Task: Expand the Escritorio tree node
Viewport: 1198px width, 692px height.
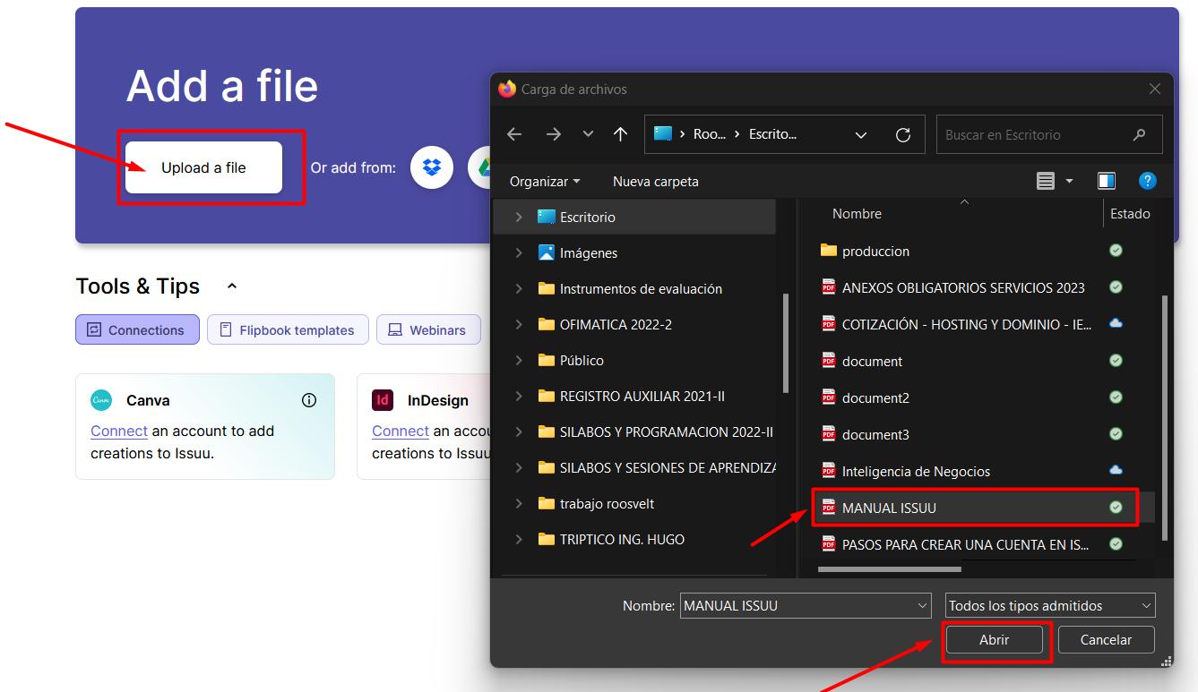Action: [x=519, y=217]
